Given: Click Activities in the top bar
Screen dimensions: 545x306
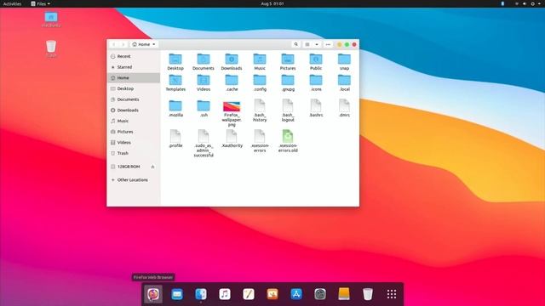Looking at the screenshot, I should click(12, 3).
